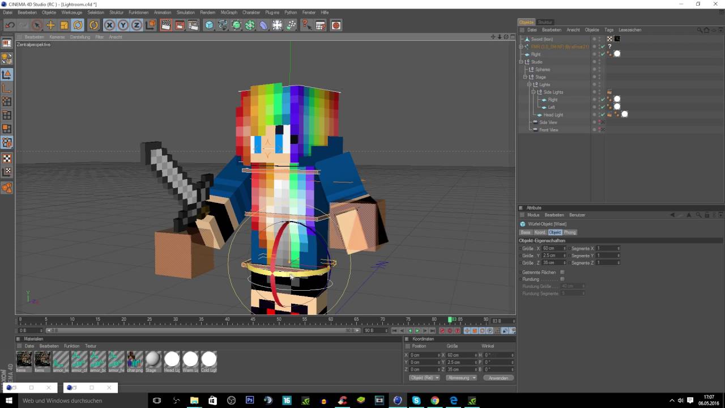Click frame 50 on the timeline ruler
The image size is (725, 408).
[279, 320]
